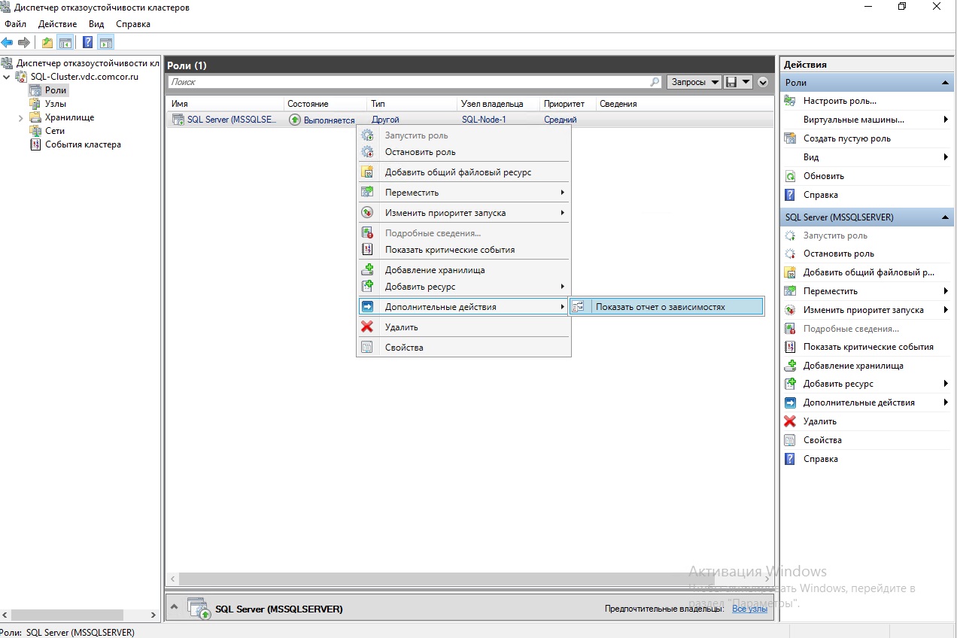The image size is (957, 638).
Task: Click the bottom Help icon in Actions pane
Action: tap(790, 459)
